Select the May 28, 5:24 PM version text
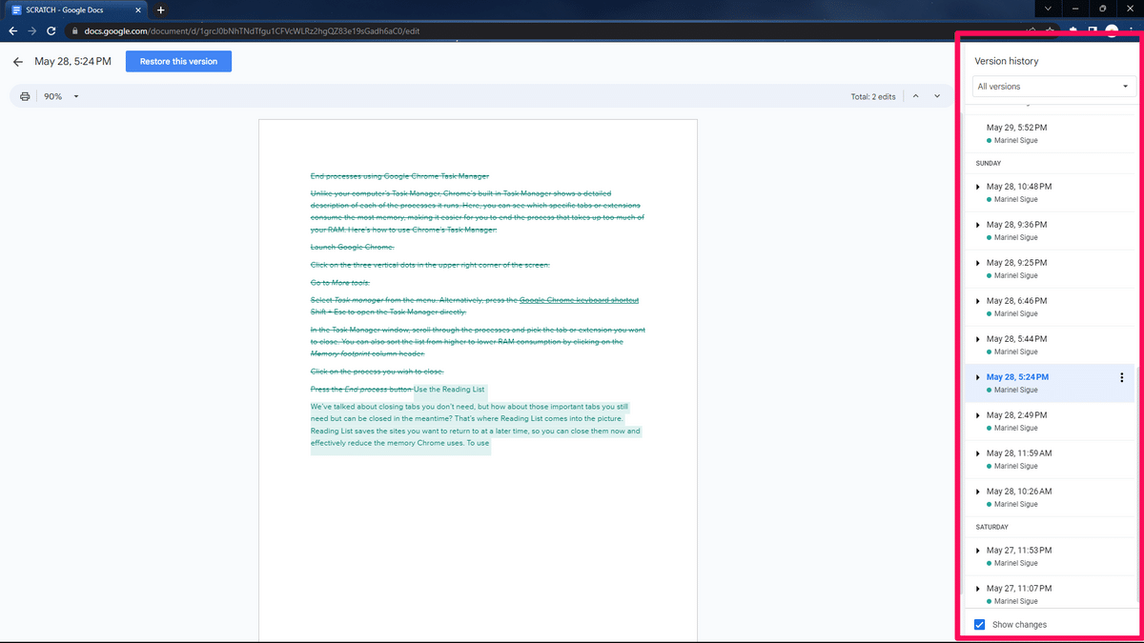The width and height of the screenshot is (1144, 643). click(1017, 377)
